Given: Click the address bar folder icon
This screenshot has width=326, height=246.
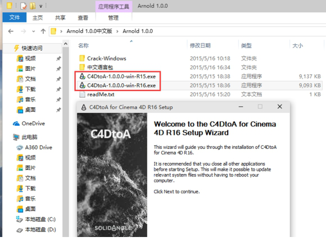Looking at the screenshot, I should point(53,31).
